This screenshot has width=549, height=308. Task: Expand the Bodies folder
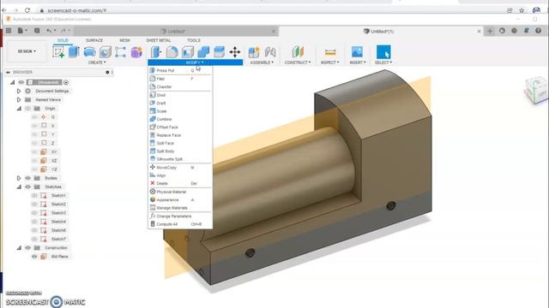click(x=19, y=178)
